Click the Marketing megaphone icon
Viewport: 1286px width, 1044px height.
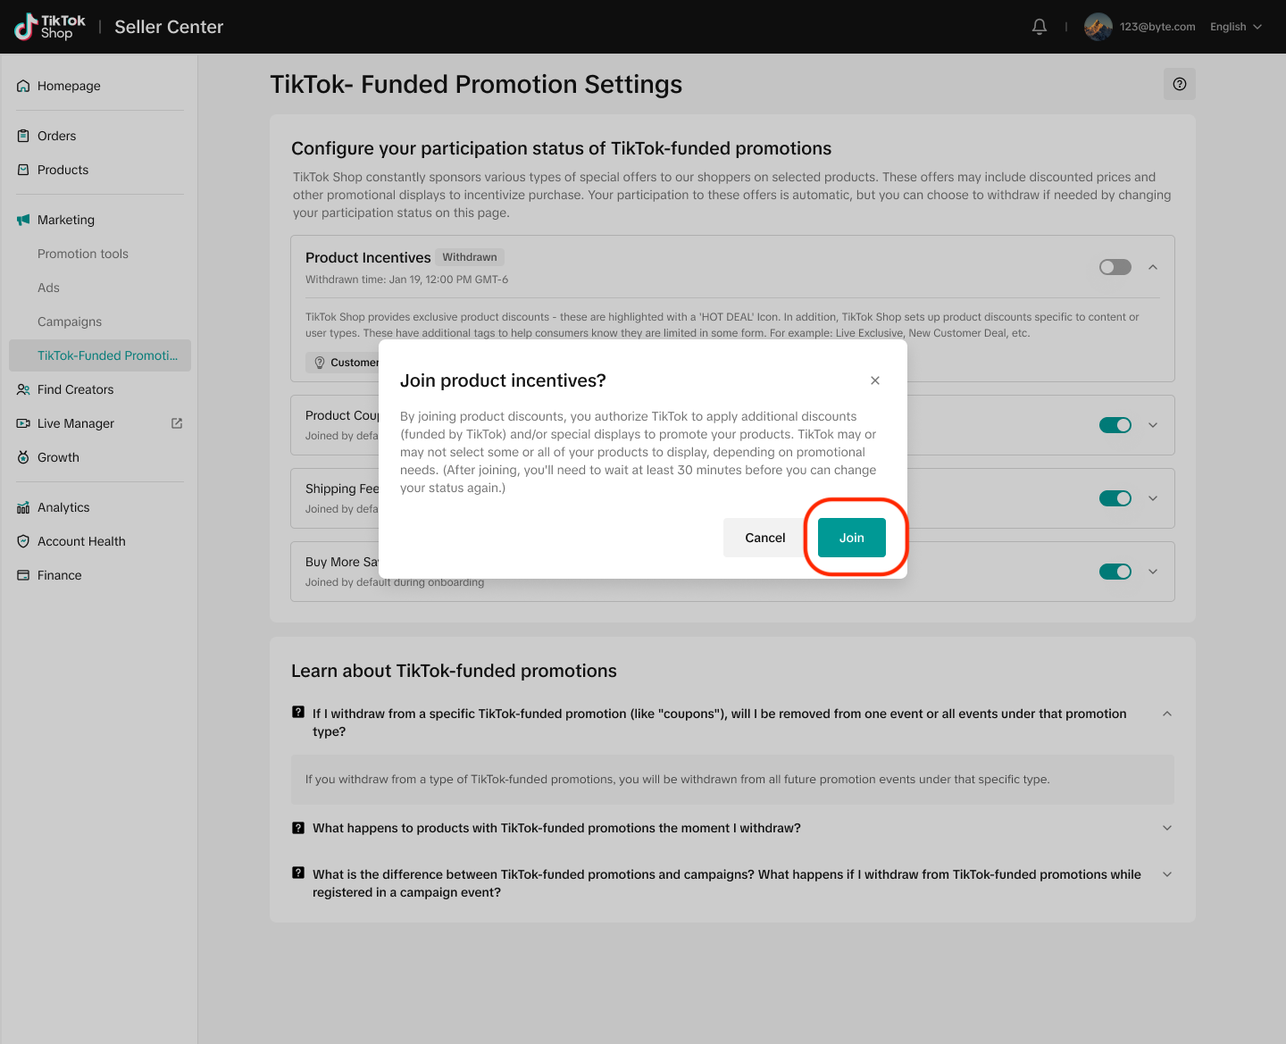(x=23, y=220)
